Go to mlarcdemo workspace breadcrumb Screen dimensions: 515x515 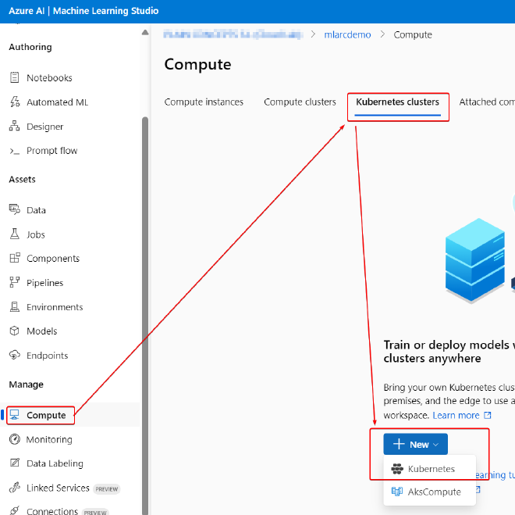347,34
